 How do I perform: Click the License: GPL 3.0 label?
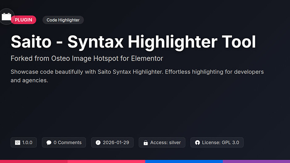pyautogui.click(x=221, y=142)
